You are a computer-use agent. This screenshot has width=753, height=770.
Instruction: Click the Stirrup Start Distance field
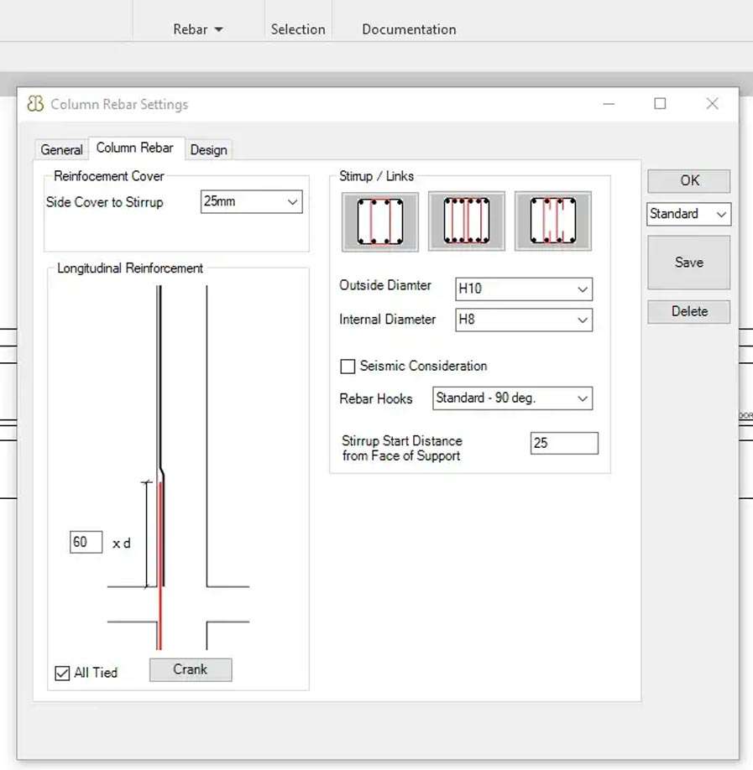pyautogui.click(x=563, y=443)
